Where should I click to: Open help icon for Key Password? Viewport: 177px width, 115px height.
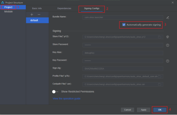[x=167, y=61]
